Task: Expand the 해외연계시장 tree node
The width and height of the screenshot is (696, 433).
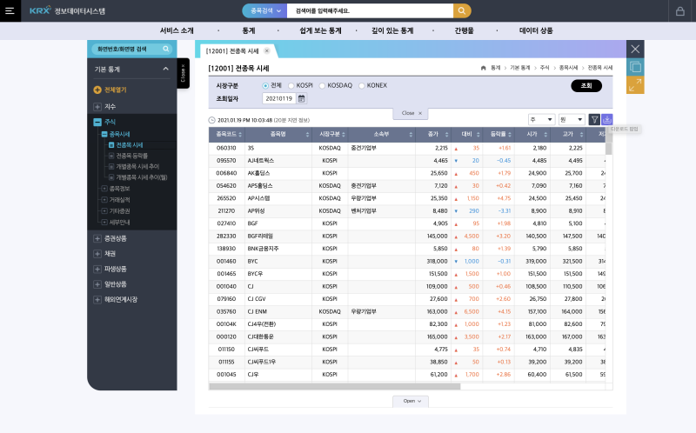Action: (97, 299)
